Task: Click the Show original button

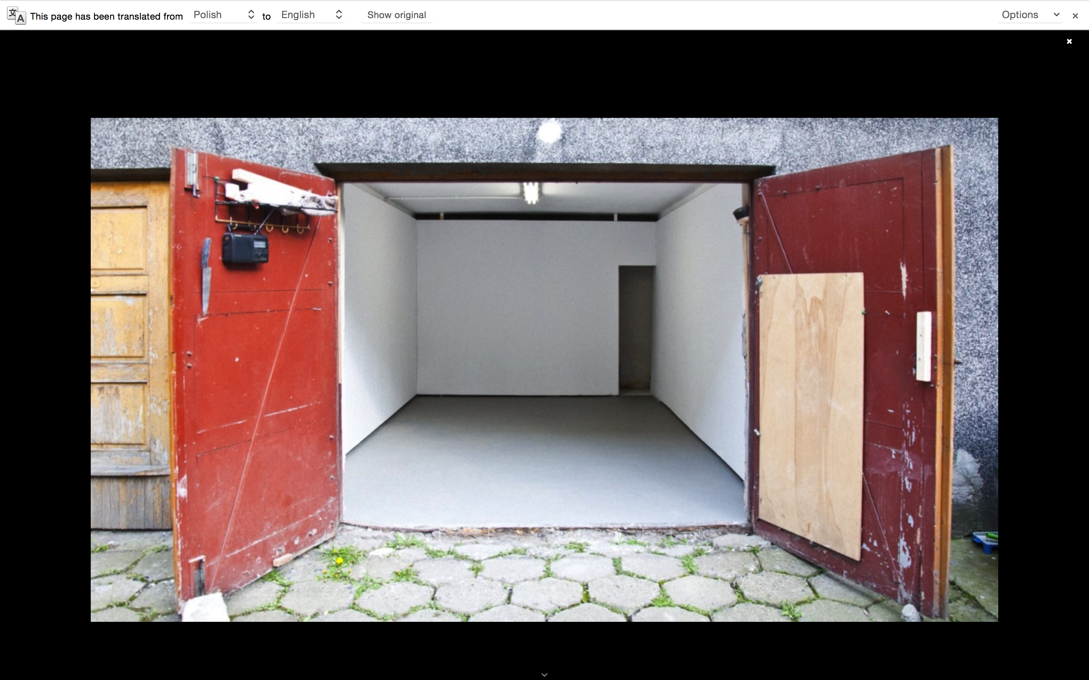Action: click(x=396, y=15)
